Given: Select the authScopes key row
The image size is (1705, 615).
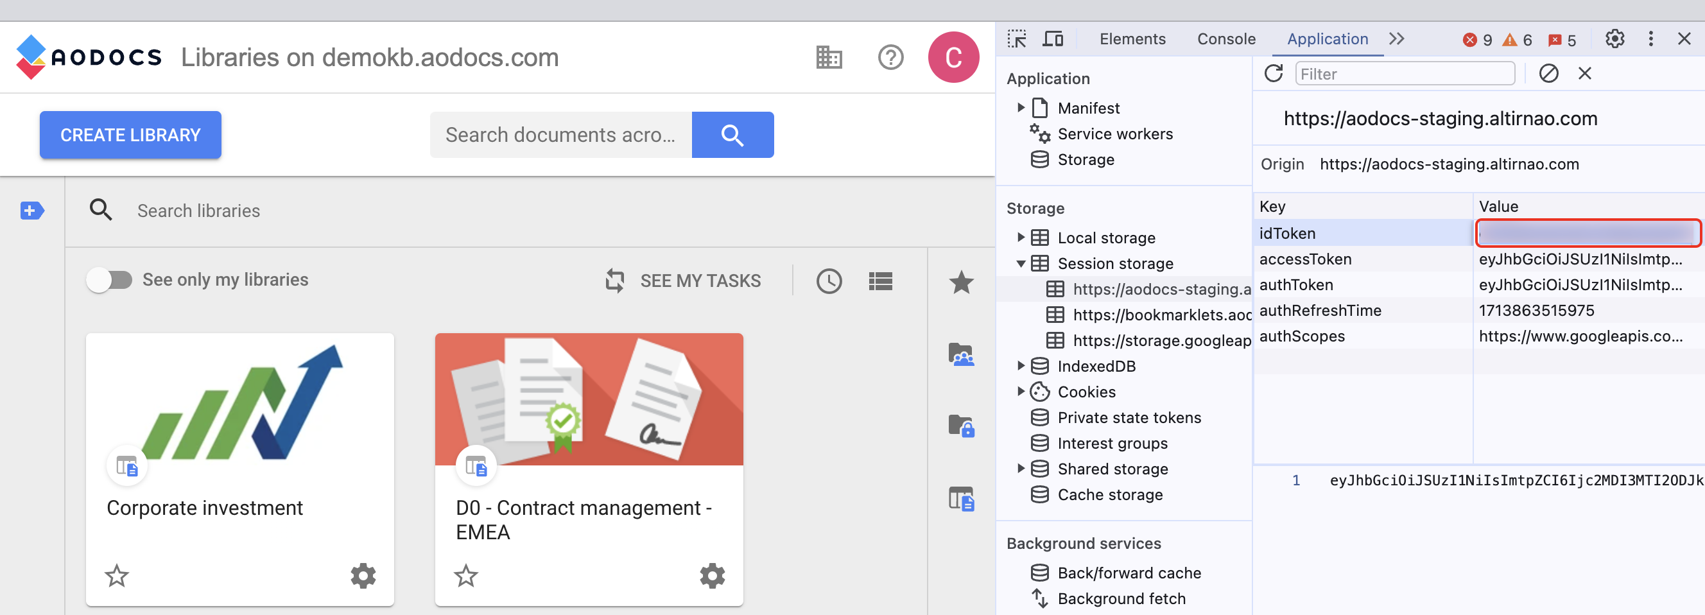Looking at the screenshot, I should point(1478,336).
